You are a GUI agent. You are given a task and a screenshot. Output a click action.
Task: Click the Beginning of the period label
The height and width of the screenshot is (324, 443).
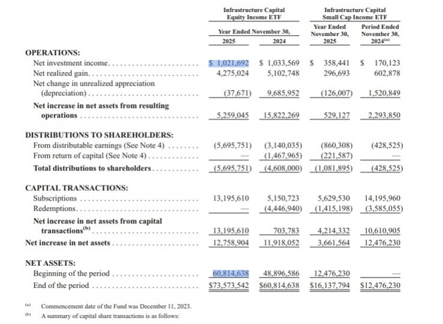pyautogui.click(x=71, y=273)
